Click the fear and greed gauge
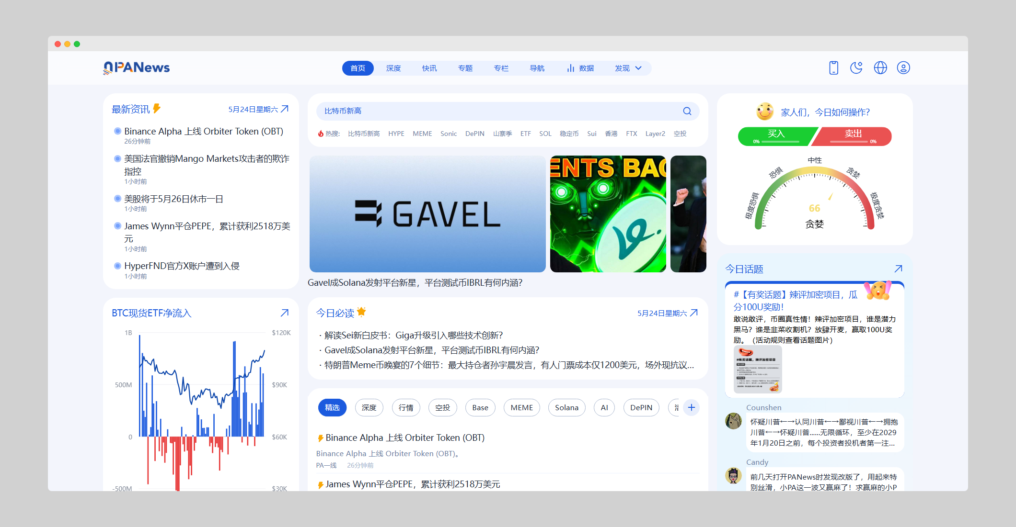The width and height of the screenshot is (1016, 527). click(814, 201)
